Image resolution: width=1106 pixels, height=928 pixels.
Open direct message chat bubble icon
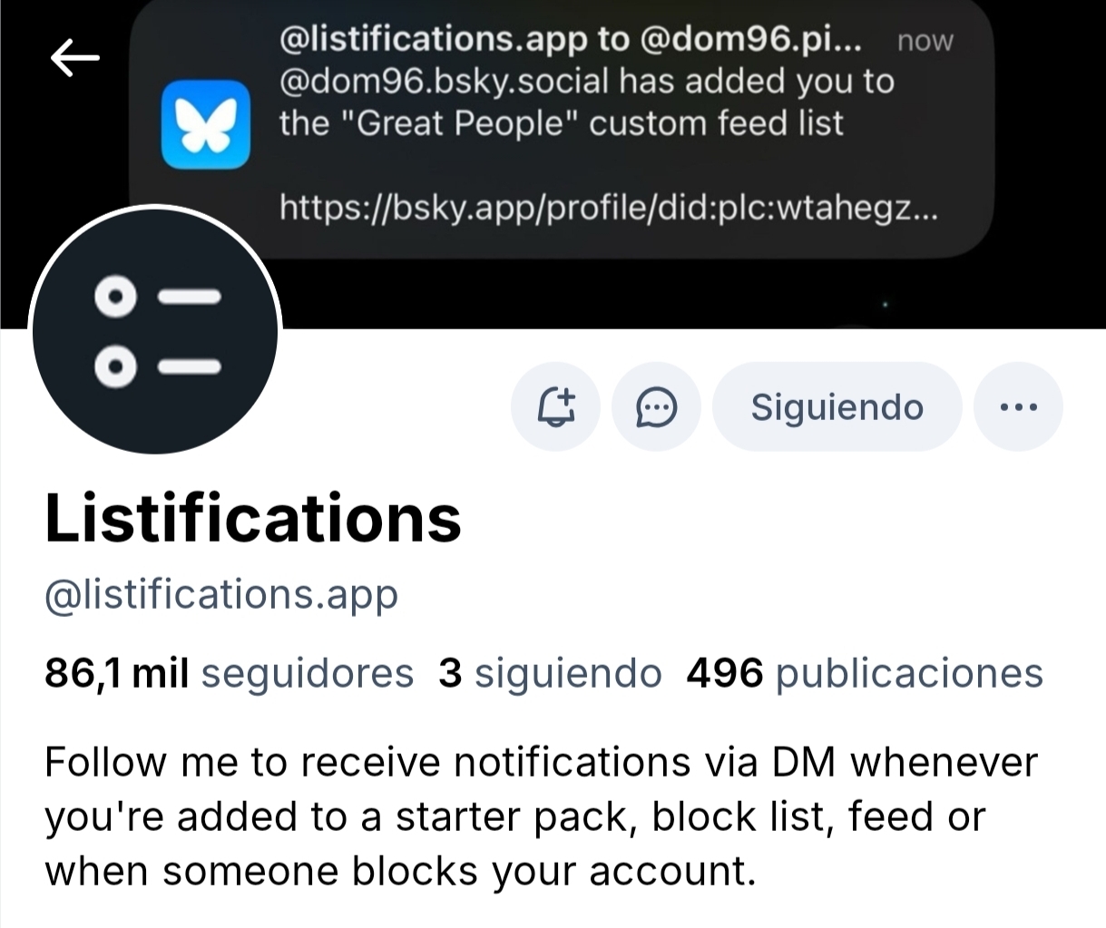656,407
